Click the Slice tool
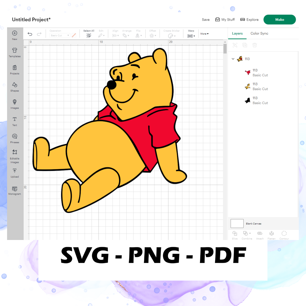306x306 pixels. pos(235,235)
